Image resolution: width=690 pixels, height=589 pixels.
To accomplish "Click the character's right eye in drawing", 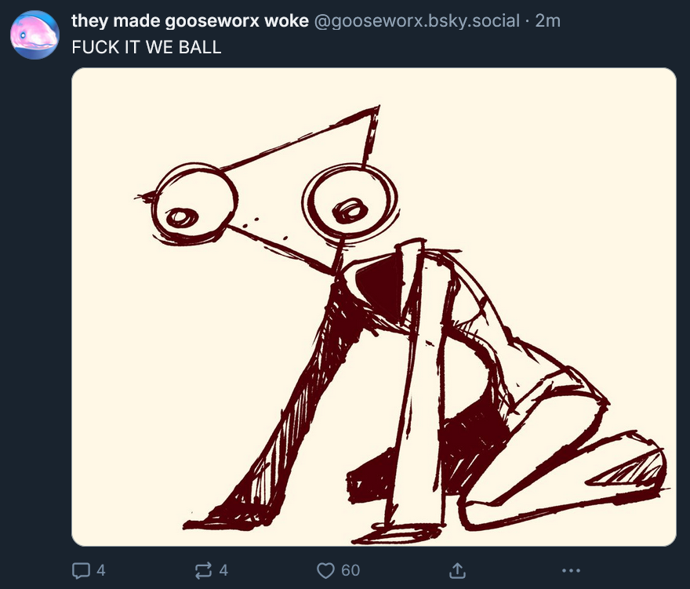I will (350, 202).
